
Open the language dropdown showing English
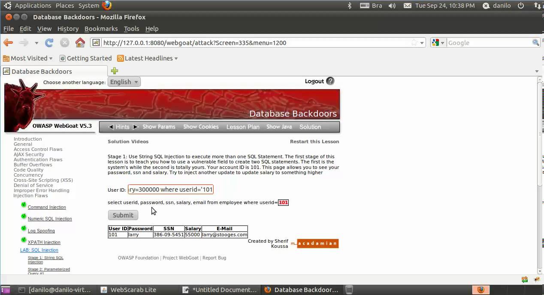(124, 82)
